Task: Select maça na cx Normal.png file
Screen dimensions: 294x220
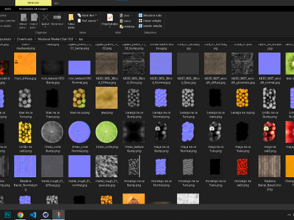Action: coord(188,131)
